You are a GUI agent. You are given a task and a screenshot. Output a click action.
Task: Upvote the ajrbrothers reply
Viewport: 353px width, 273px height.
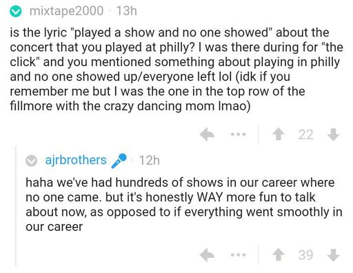click(279, 255)
